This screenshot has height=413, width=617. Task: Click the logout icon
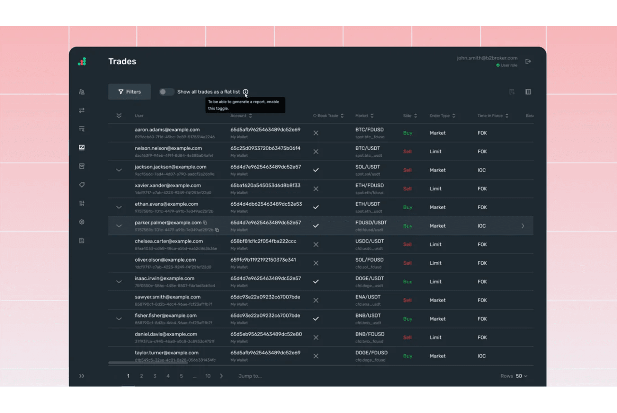pyautogui.click(x=528, y=61)
